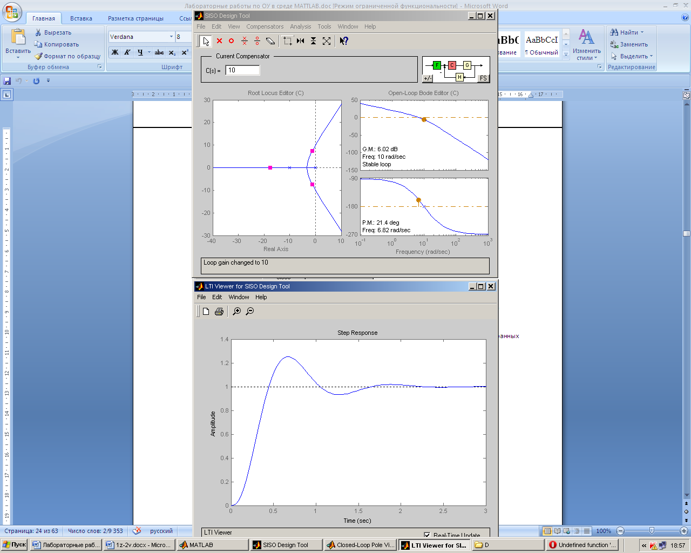Open the View menu in SISO Design Tool

[234, 26]
